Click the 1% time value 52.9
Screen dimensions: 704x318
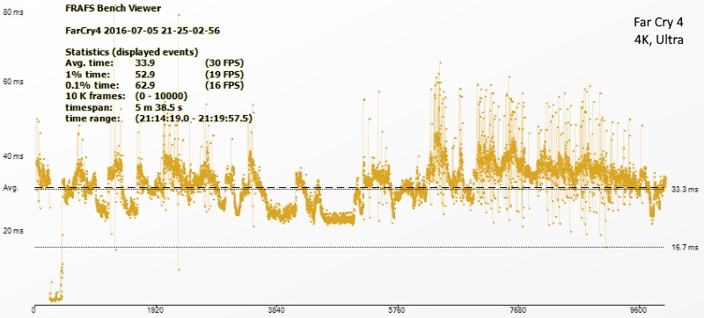click(x=145, y=74)
